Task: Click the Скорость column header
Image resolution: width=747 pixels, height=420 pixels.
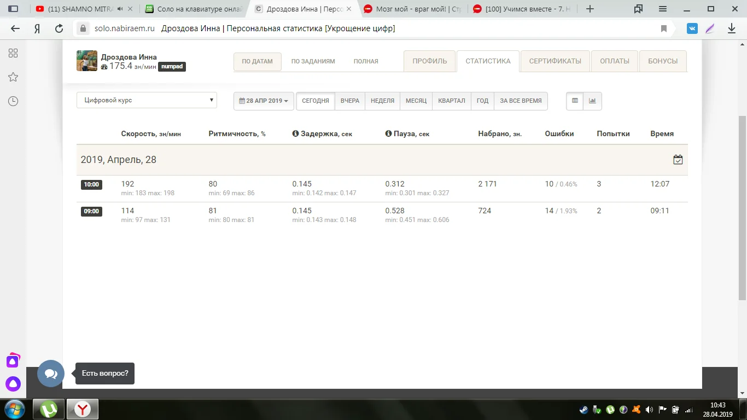Action: (151, 133)
